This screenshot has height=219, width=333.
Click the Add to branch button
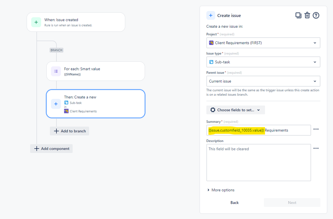[x=69, y=131]
